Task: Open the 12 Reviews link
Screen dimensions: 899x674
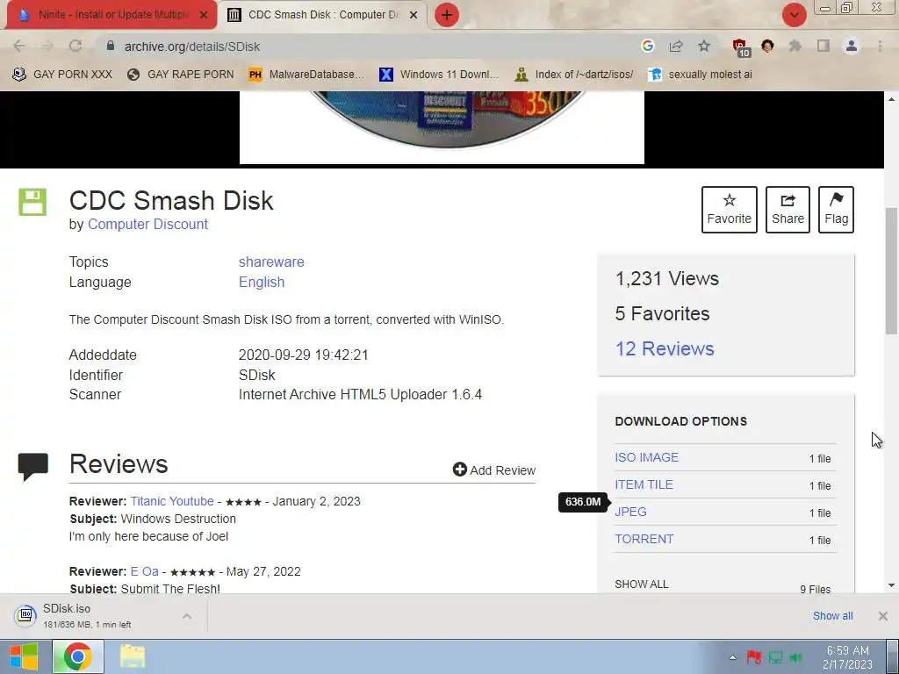Action: tap(665, 348)
